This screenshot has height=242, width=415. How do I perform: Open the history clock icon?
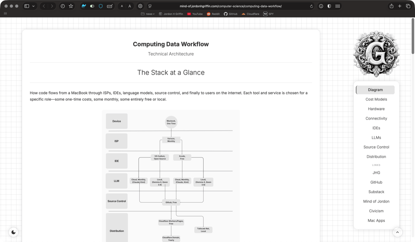point(63,6)
